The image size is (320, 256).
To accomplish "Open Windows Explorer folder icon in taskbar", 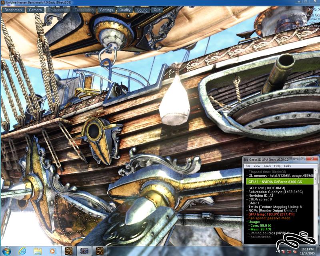I will 38,251.
